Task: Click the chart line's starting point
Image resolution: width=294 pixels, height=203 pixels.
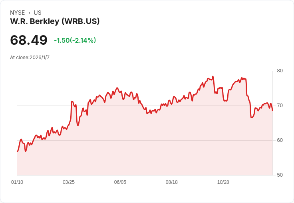Action: 18,151
